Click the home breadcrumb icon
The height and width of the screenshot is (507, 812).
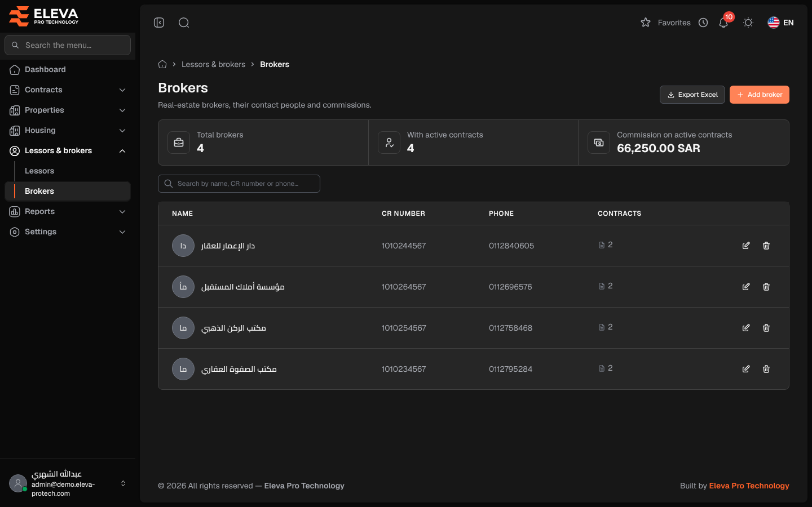click(162, 64)
